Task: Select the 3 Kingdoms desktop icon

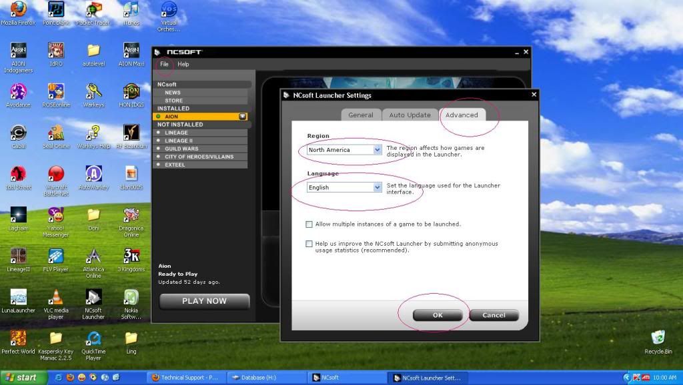Action: [x=131, y=256]
